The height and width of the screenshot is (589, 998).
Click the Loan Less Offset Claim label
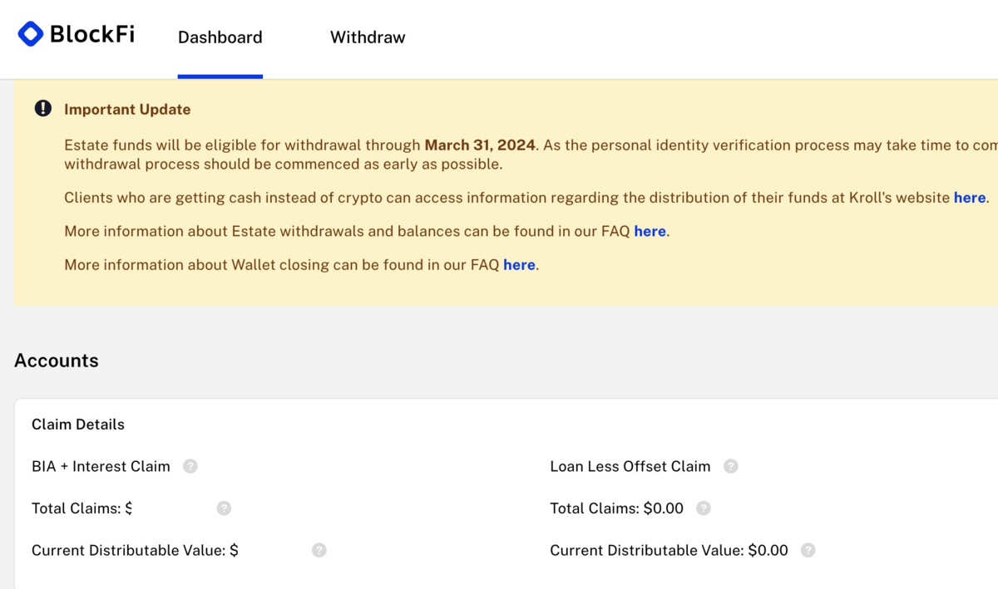point(630,467)
